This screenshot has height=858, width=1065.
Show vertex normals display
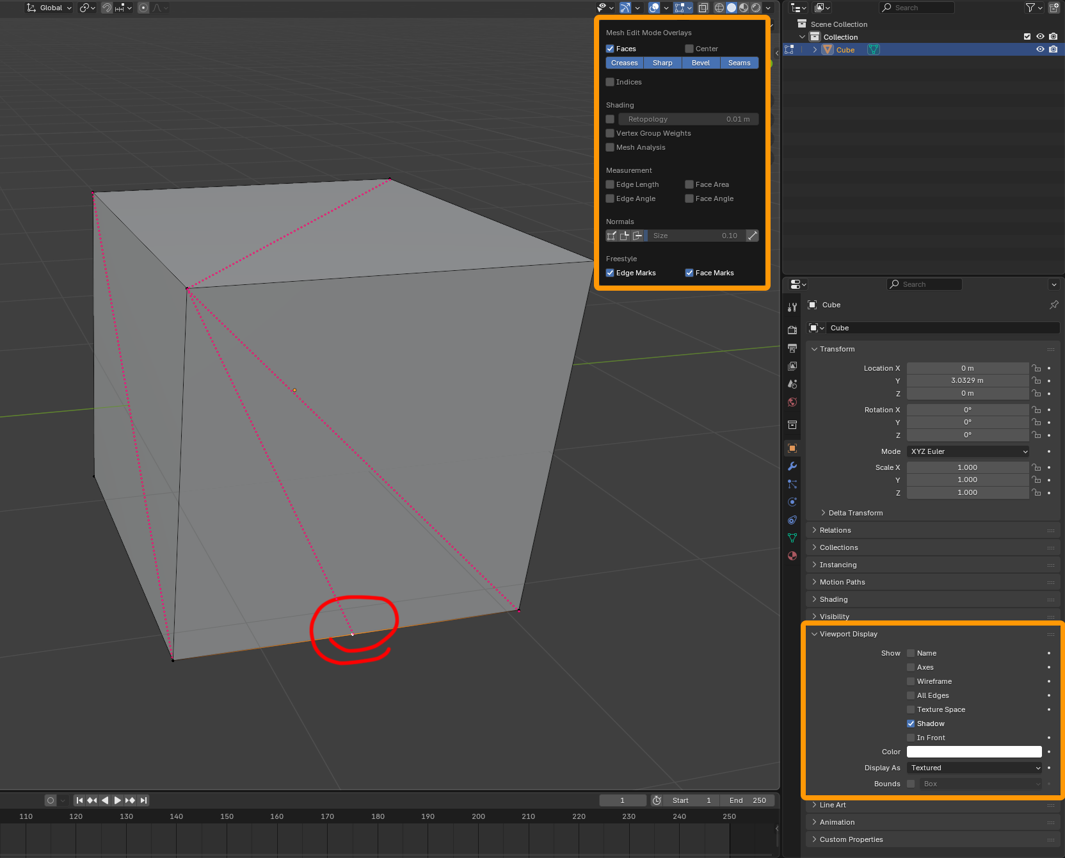(612, 236)
